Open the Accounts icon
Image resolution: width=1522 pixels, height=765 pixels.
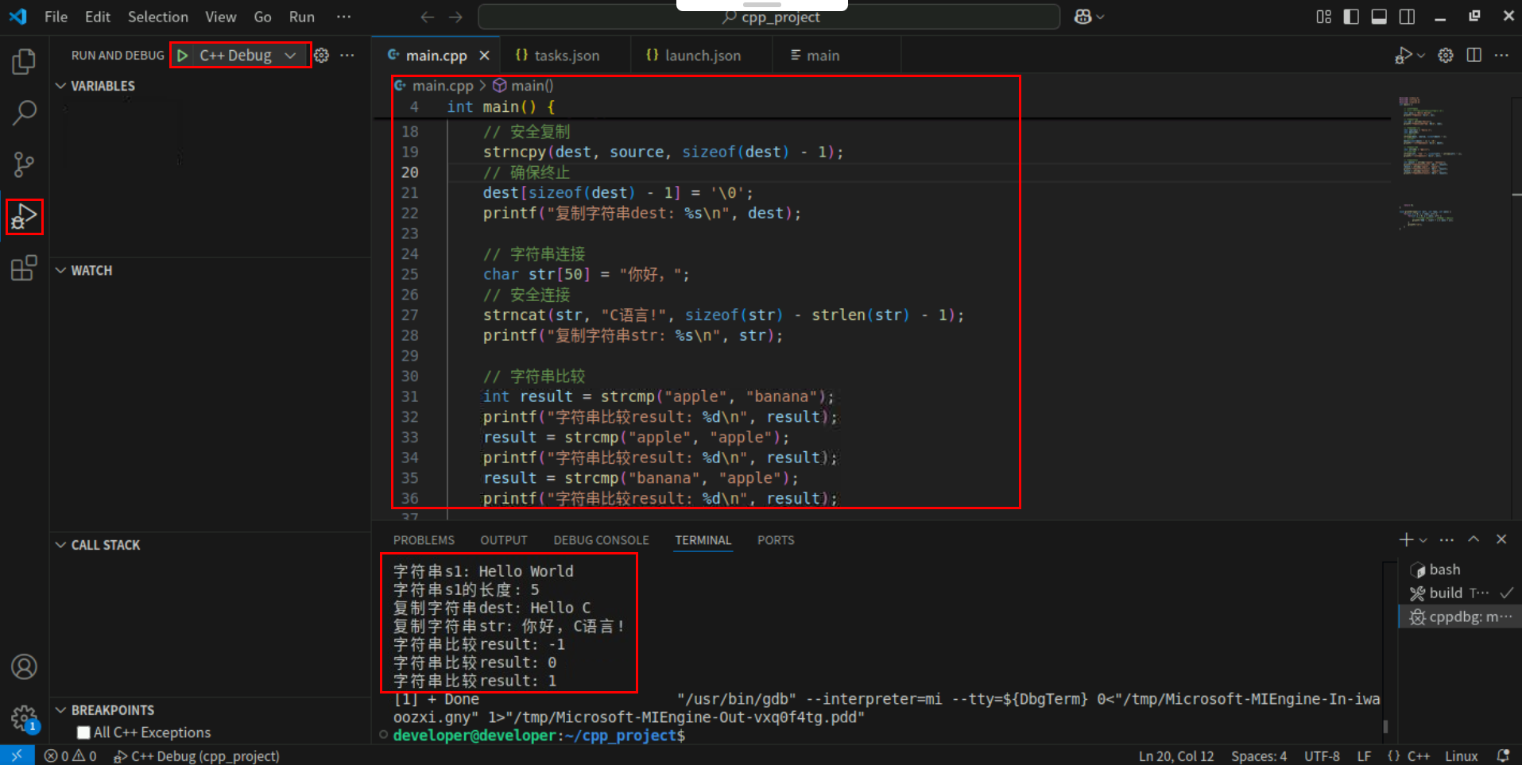click(24, 666)
